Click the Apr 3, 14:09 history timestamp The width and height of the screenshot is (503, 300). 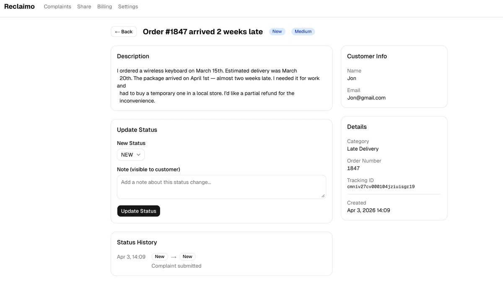pyautogui.click(x=131, y=257)
